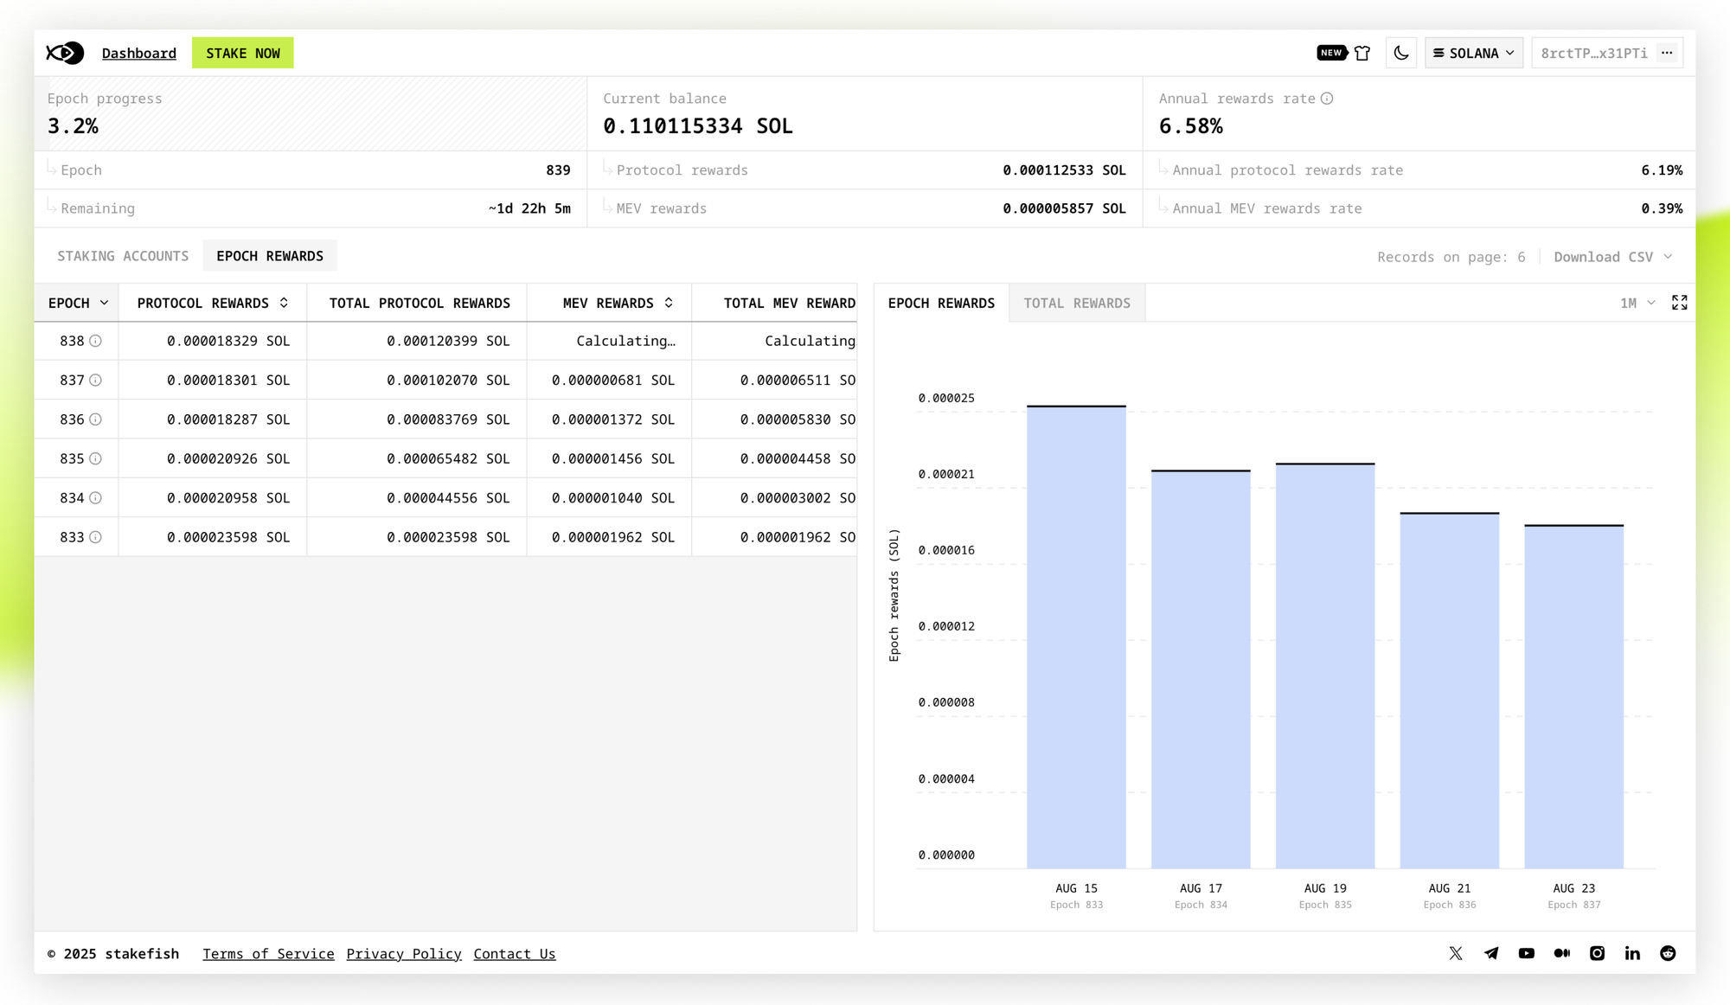Sort by Protocol Rewards column
This screenshot has height=1005, width=1730.
point(212,303)
